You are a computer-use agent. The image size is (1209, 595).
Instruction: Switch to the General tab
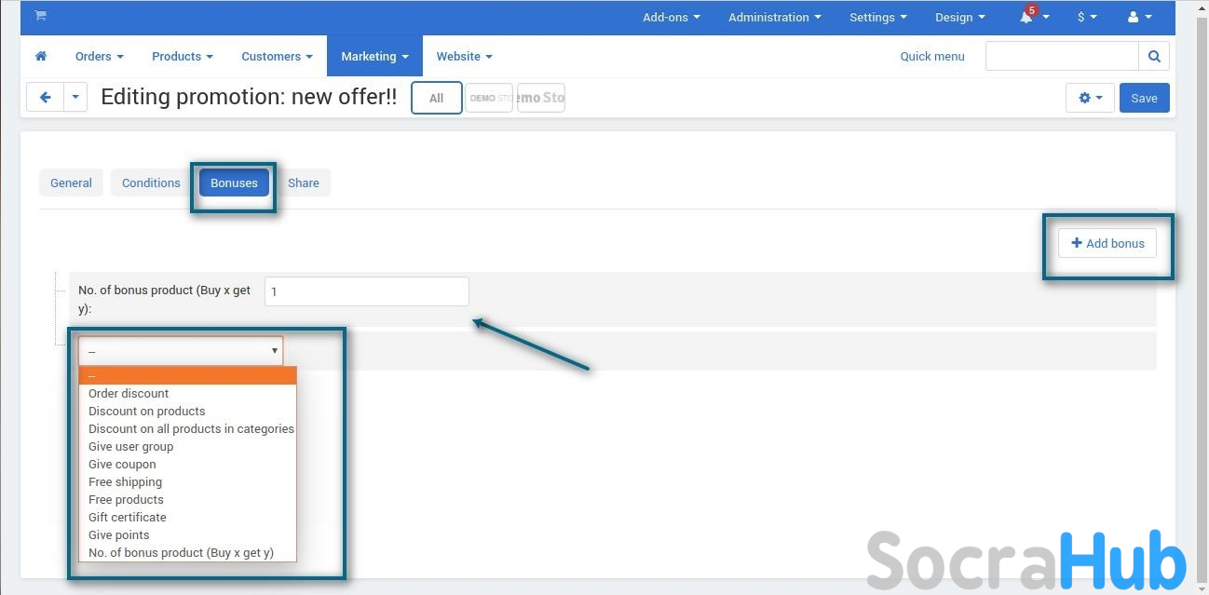71,183
